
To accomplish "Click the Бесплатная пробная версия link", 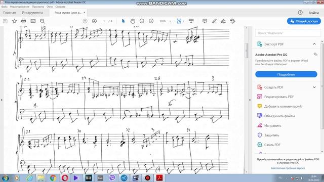I will [x=288, y=168].
